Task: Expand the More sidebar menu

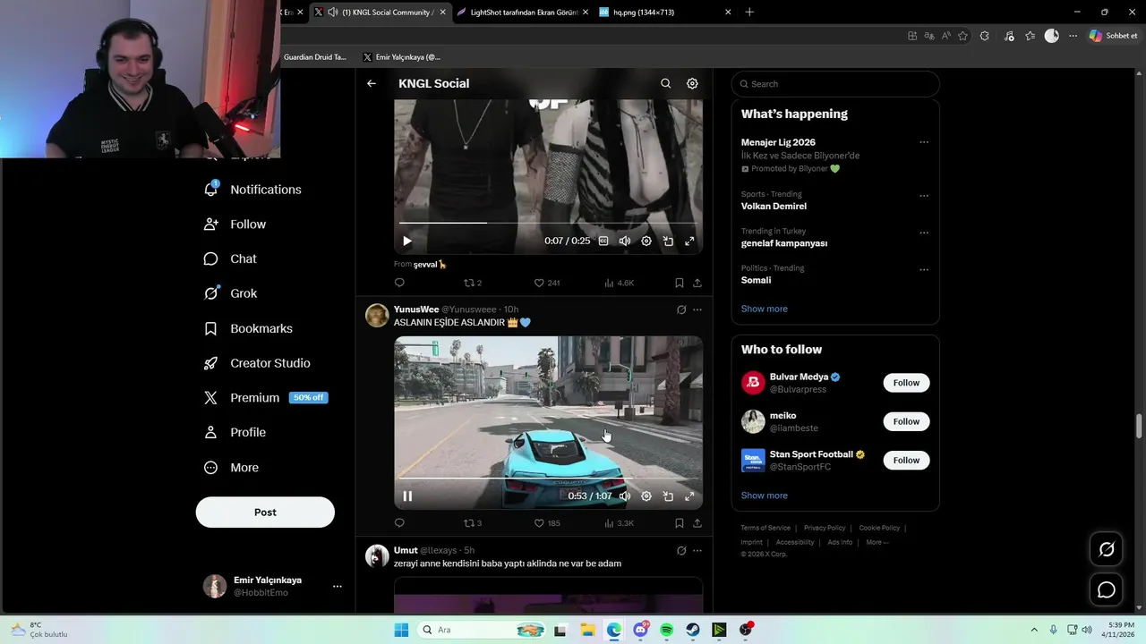Action: 232,467
